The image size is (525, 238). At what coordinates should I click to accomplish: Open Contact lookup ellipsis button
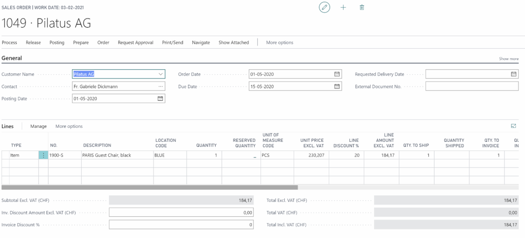point(160,86)
